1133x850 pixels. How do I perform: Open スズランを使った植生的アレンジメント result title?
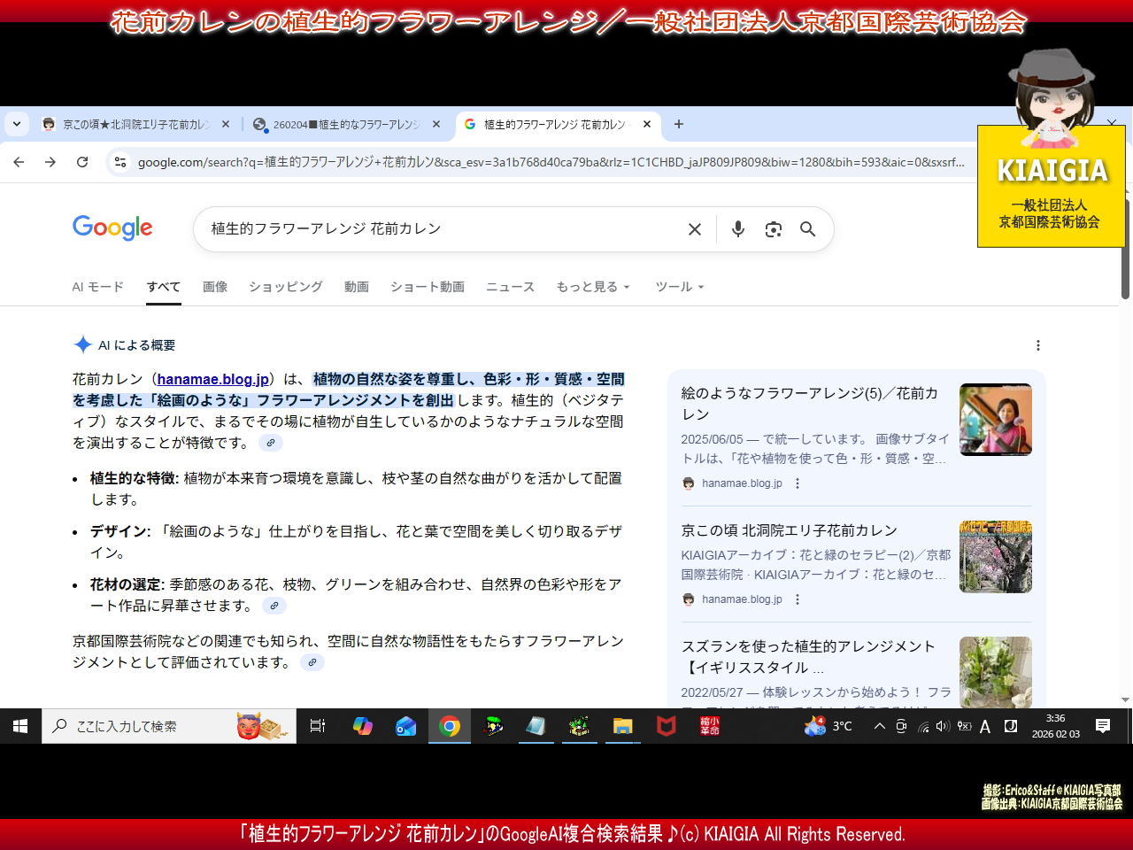(807, 657)
